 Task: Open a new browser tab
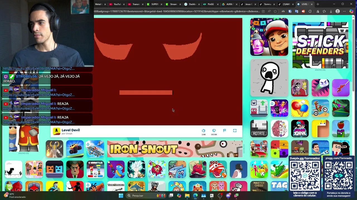pos(318,4)
